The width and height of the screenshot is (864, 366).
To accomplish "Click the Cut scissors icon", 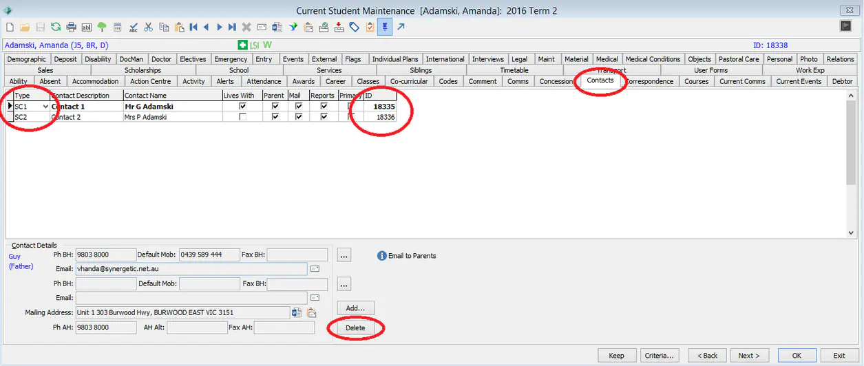I will pyautogui.click(x=148, y=28).
